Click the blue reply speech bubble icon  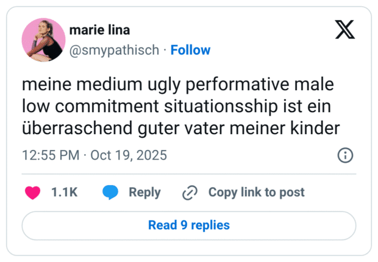(110, 193)
